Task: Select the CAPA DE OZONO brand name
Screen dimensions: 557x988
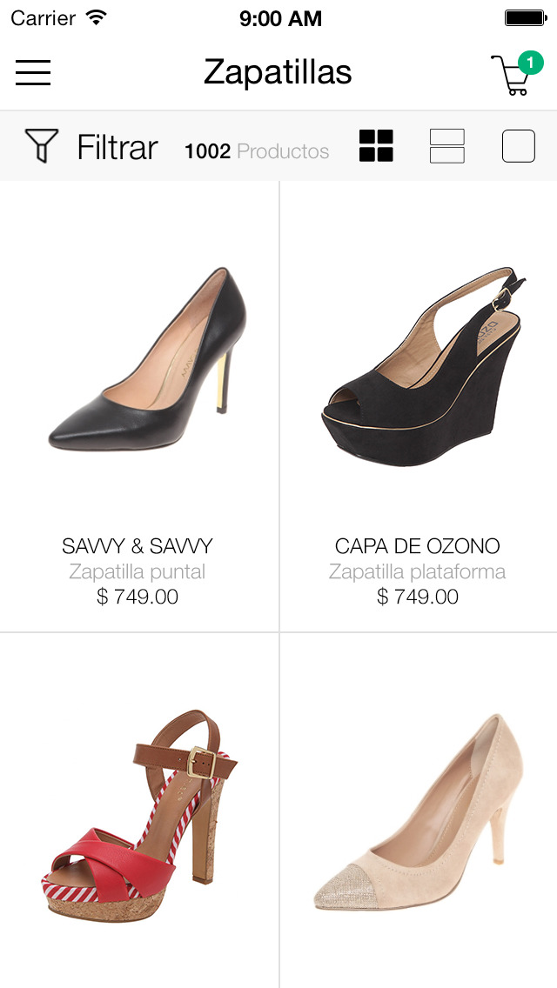Action: tap(418, 545)
